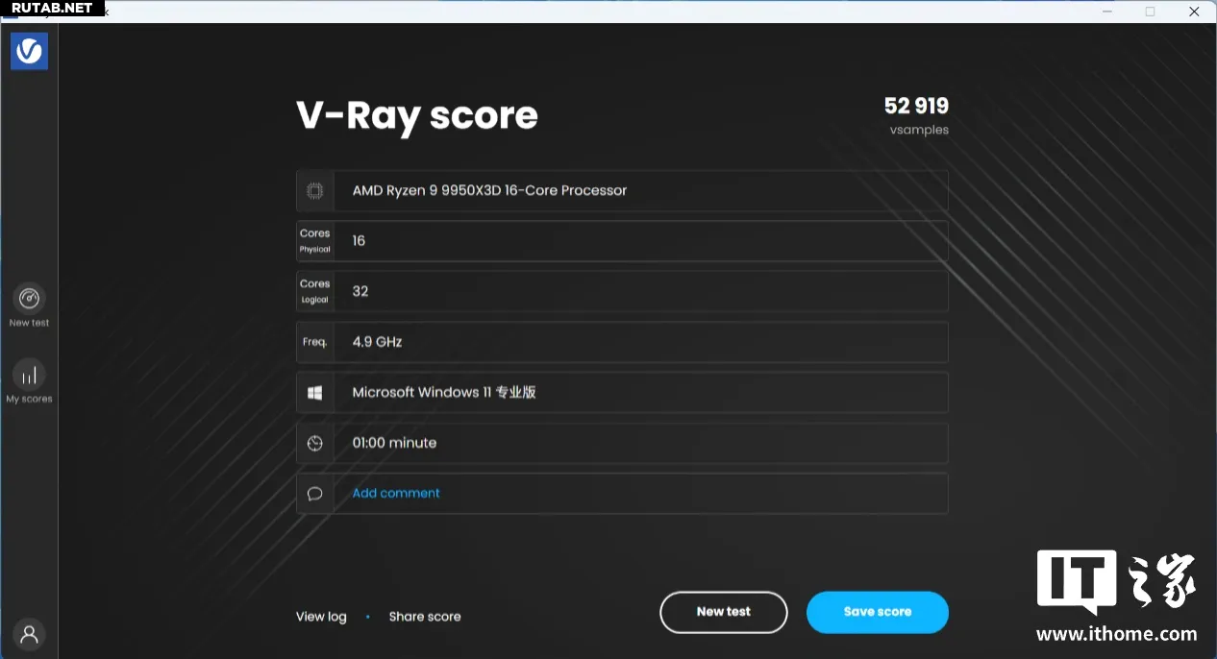Viewport: 1217px width, 659px height.
Task: Click the AMD Ryzen 9 9950X3D processor field
Action: point(640,191)
